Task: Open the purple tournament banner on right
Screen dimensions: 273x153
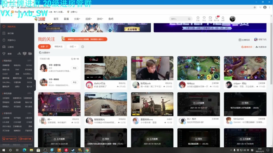Action: click(x=210, y=28)
